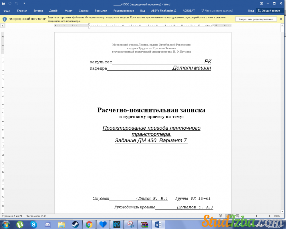Click the 100% zoom level indicator
This screenshot has height=229, width=286.
277,216
